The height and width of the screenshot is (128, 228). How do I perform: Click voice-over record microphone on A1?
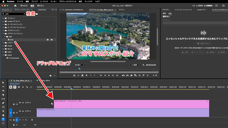32,120
